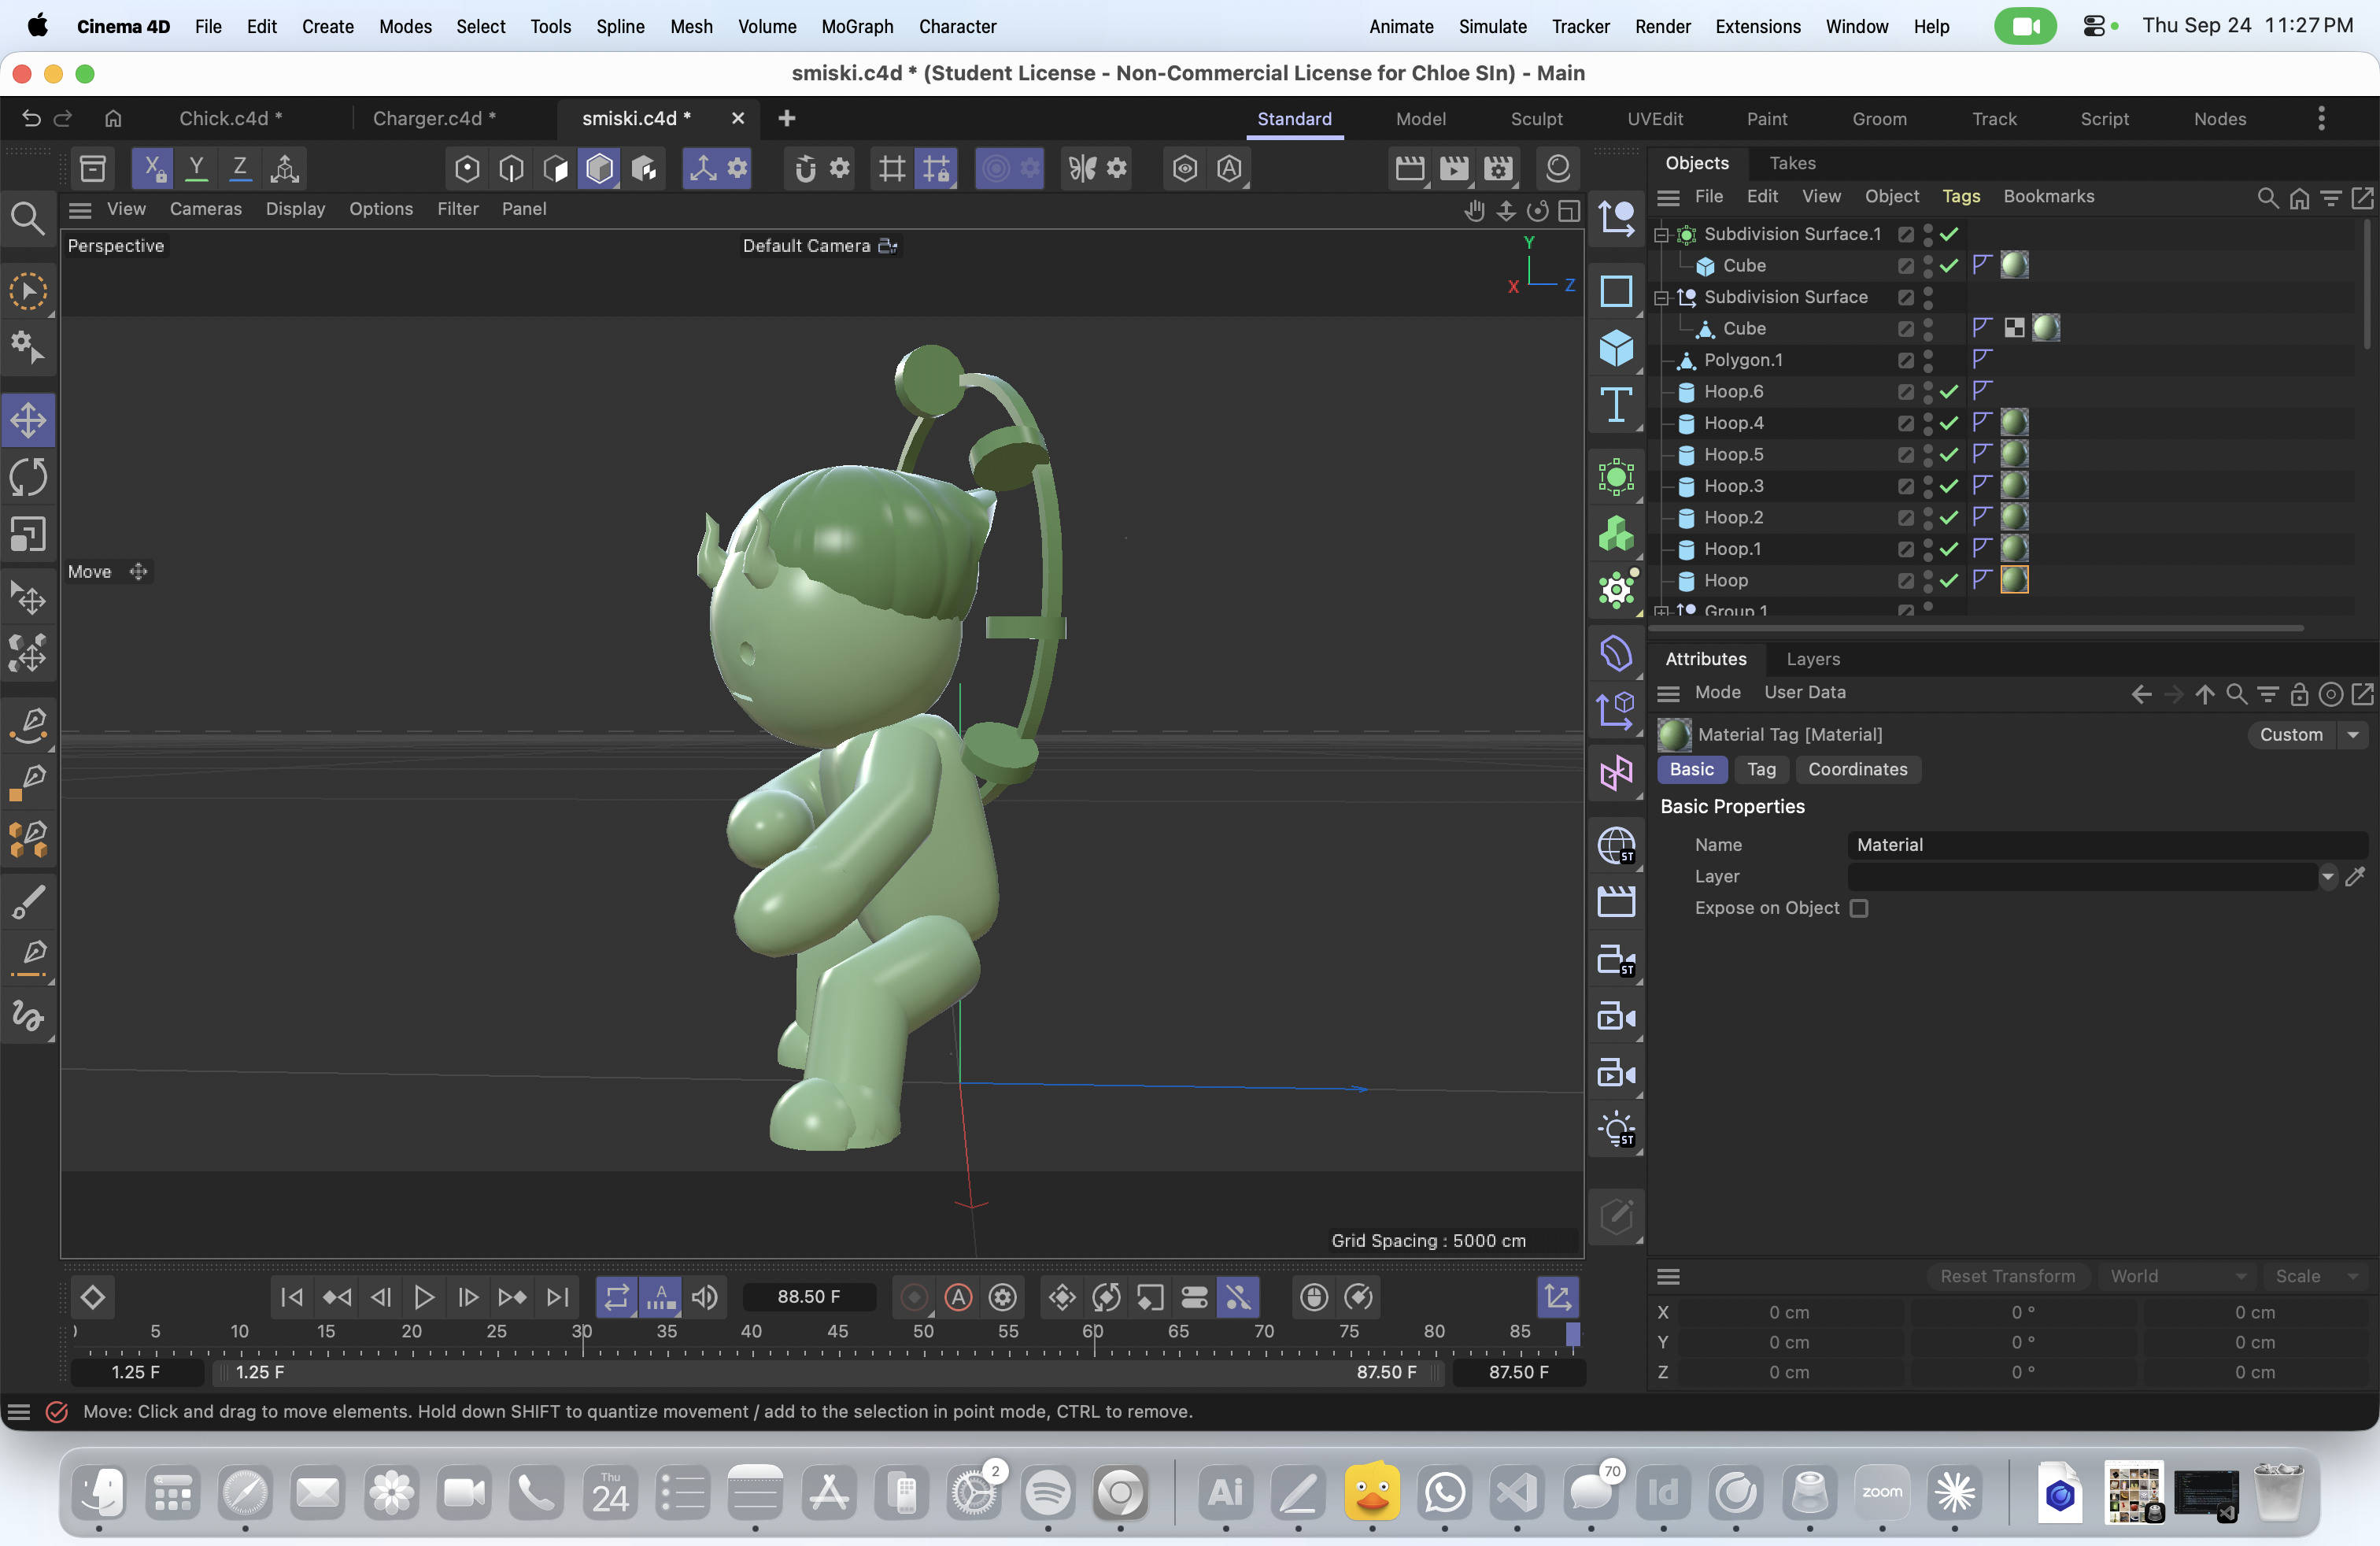
Task: Select the Tag attribute button
Action: 1761,769
